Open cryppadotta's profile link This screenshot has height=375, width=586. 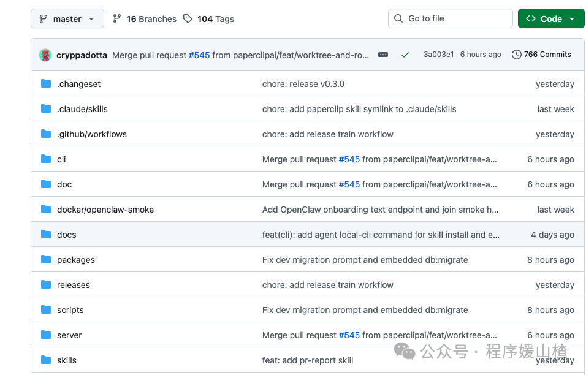[x=81, y=55]
